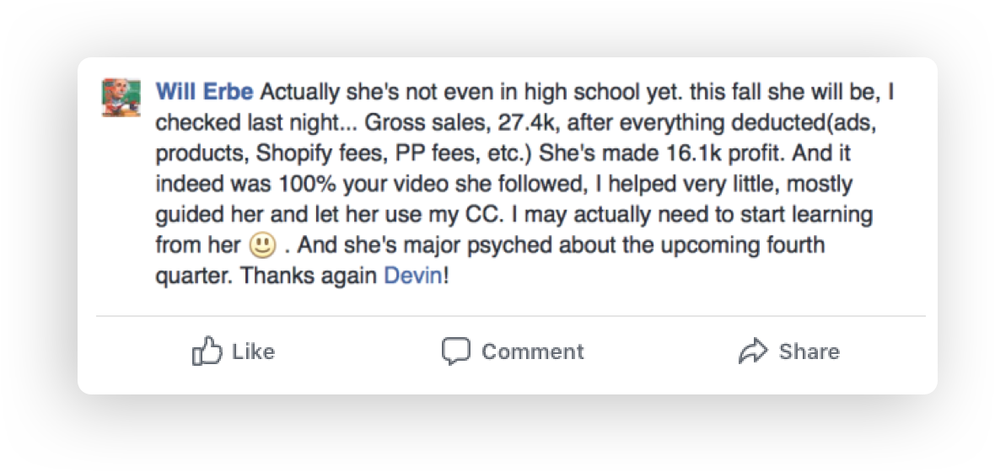
Task: Click the curved arrow Share icon
Action: [753, 351]
